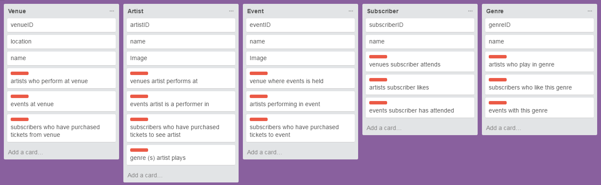The width and height of the screenshot is (601, 185).
Task: Add a card to the Artist list
Action: click(x=145, y=175)
